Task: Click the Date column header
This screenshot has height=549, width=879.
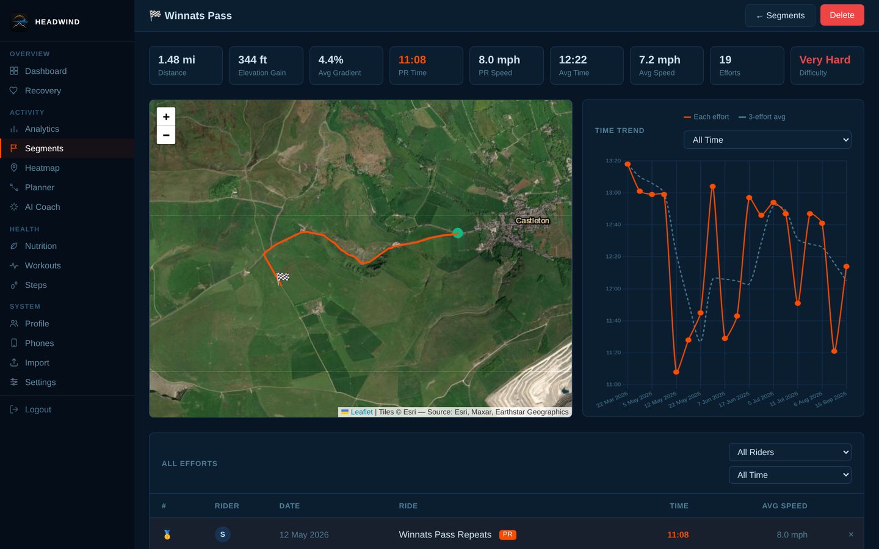Action: coord(289,506)
